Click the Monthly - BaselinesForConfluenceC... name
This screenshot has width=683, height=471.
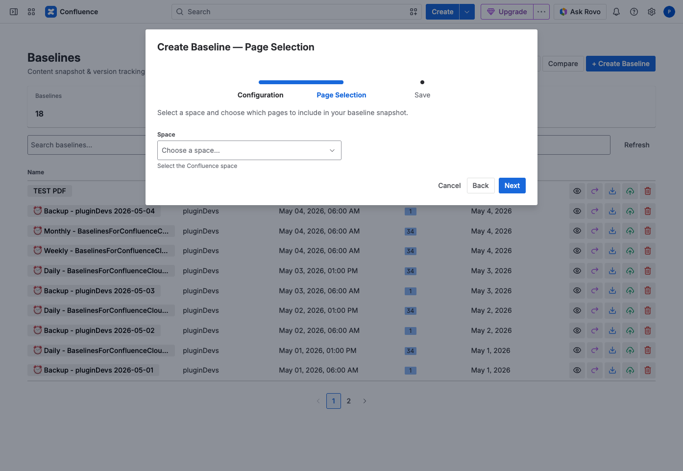point(101,231)
